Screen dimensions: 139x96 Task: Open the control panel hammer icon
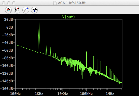[x=34, y=10]
